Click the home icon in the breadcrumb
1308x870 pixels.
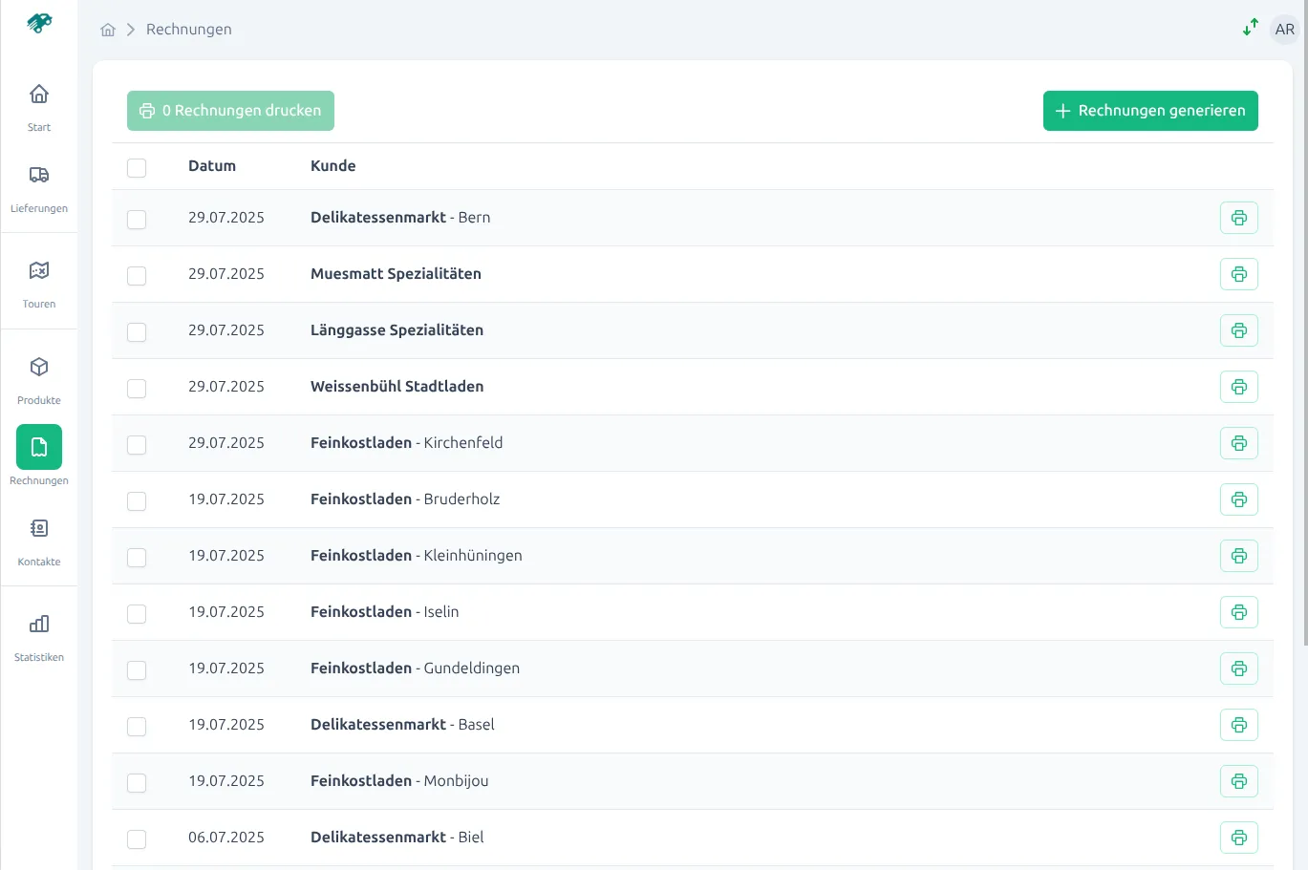coord(108,29)
